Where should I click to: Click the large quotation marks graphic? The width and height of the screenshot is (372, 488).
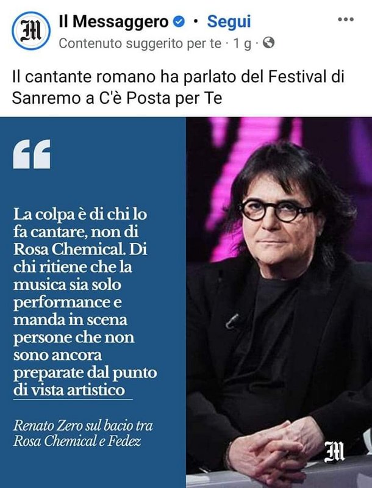[x=32, y=154]
